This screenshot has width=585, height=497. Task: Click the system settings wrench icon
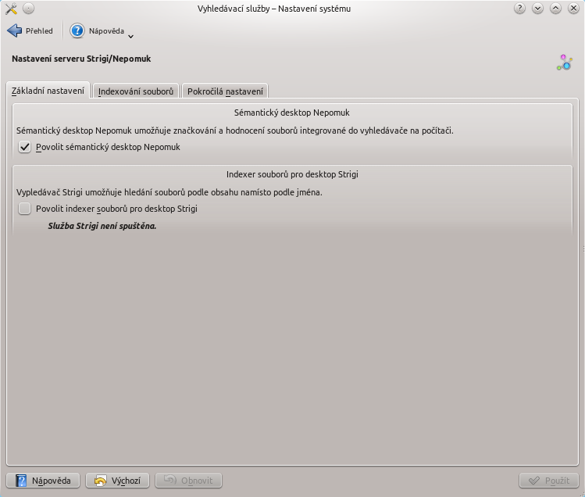[11, 9]
